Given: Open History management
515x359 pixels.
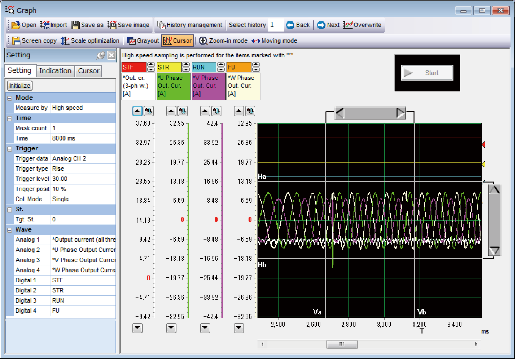Looking at the screenshot, I should pos(190,25).
